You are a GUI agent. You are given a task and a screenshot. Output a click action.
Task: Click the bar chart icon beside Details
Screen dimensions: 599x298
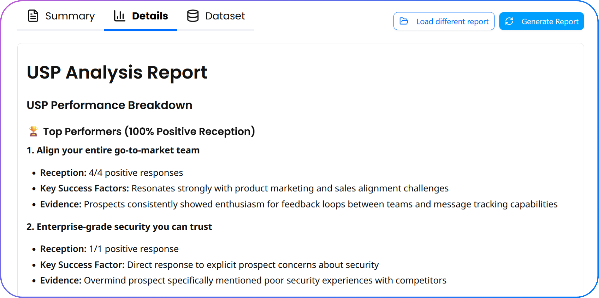[x=119, y=16]
